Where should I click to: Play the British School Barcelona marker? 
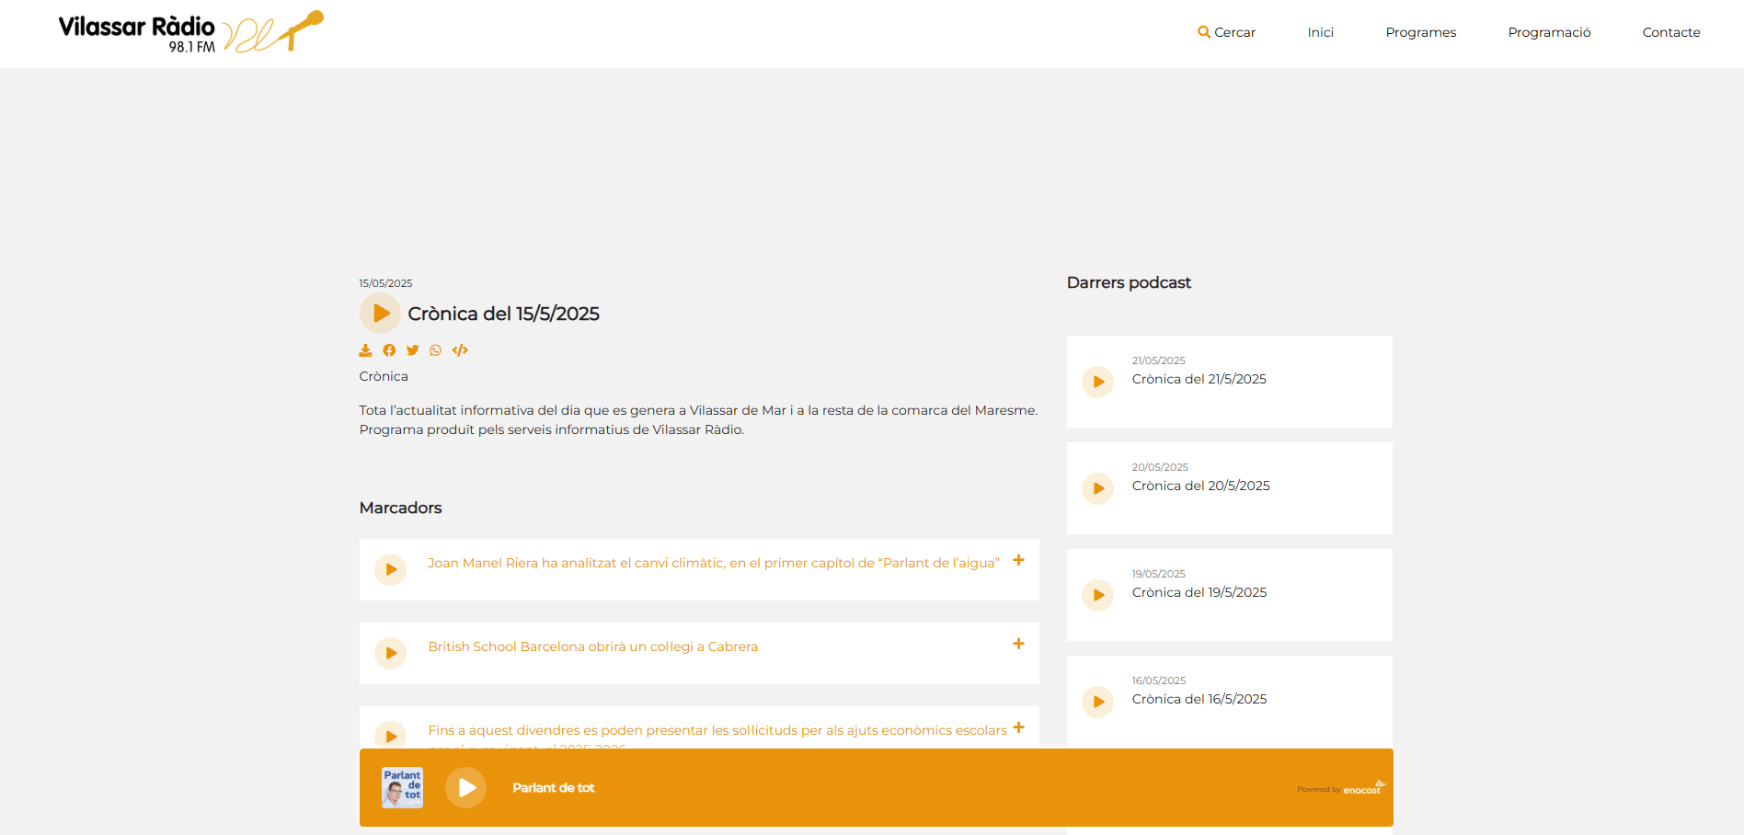coord(390,654)
